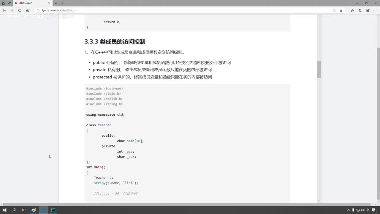Add this page to favorites
The width and height of the screenshot is (380, 214).
(341, 10)
